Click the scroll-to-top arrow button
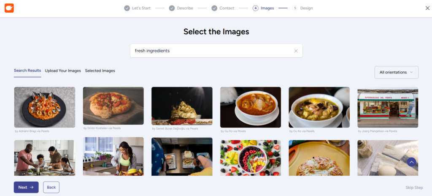432x196 pixels. pos(411,162)
